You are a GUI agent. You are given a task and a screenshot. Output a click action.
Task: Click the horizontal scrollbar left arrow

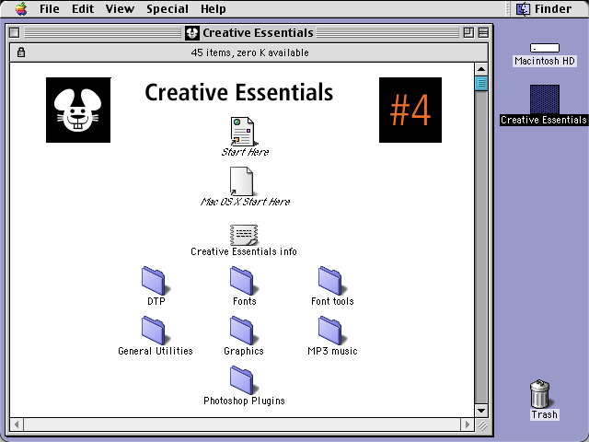click(17, 425)
